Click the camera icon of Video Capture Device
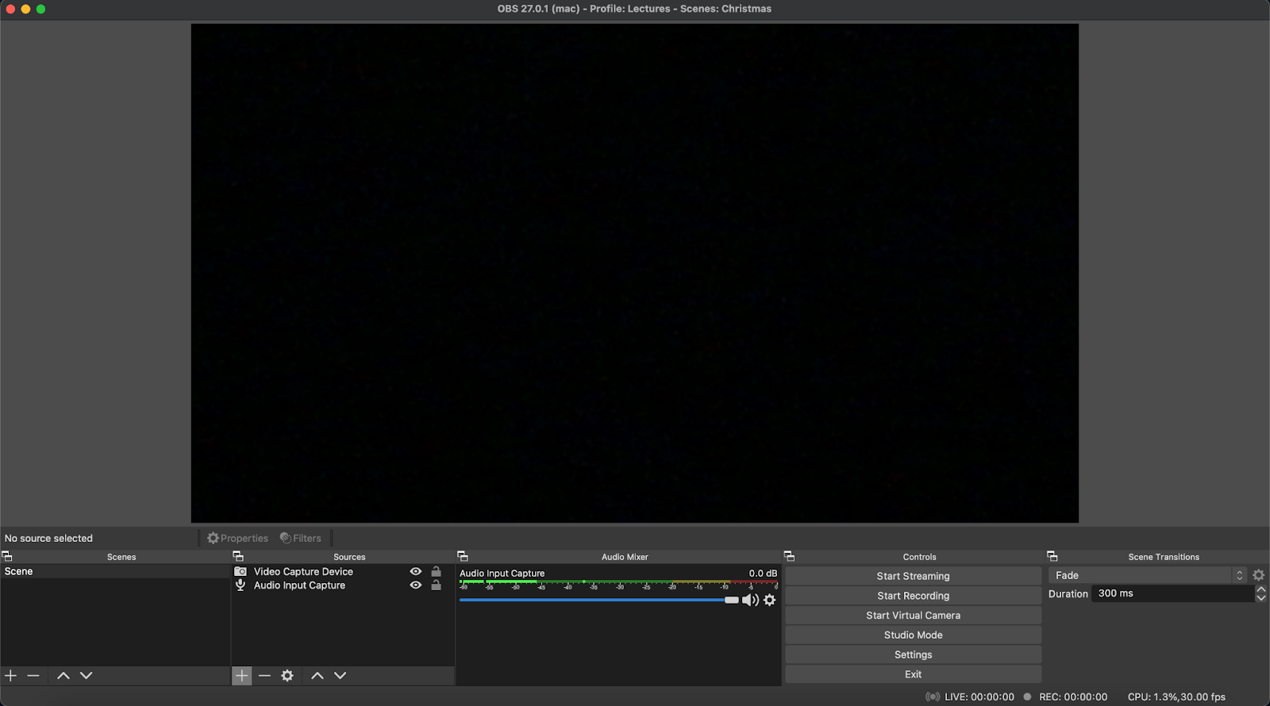 click(x=241, y=571)
